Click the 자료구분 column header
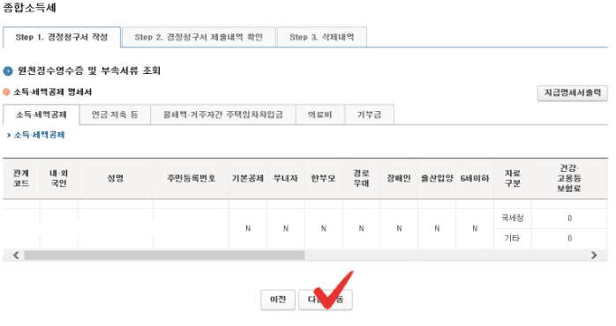 click(x=512, y=179)
